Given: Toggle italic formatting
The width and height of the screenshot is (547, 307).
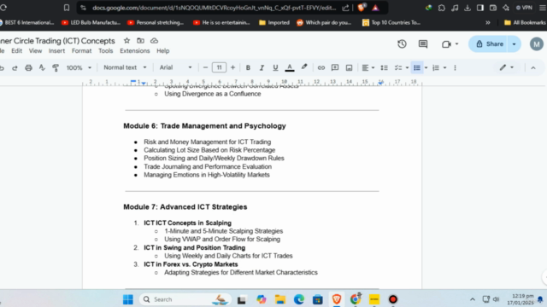Looking at the screenshot, I should [x=262, y=67].
